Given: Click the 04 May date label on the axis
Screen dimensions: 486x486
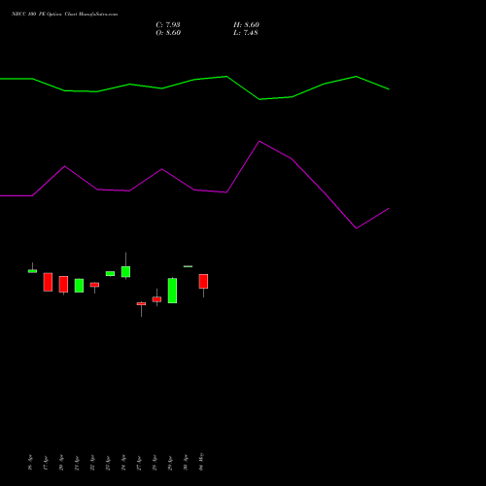Looking at the screenshot, I should (x=201, y=462).
